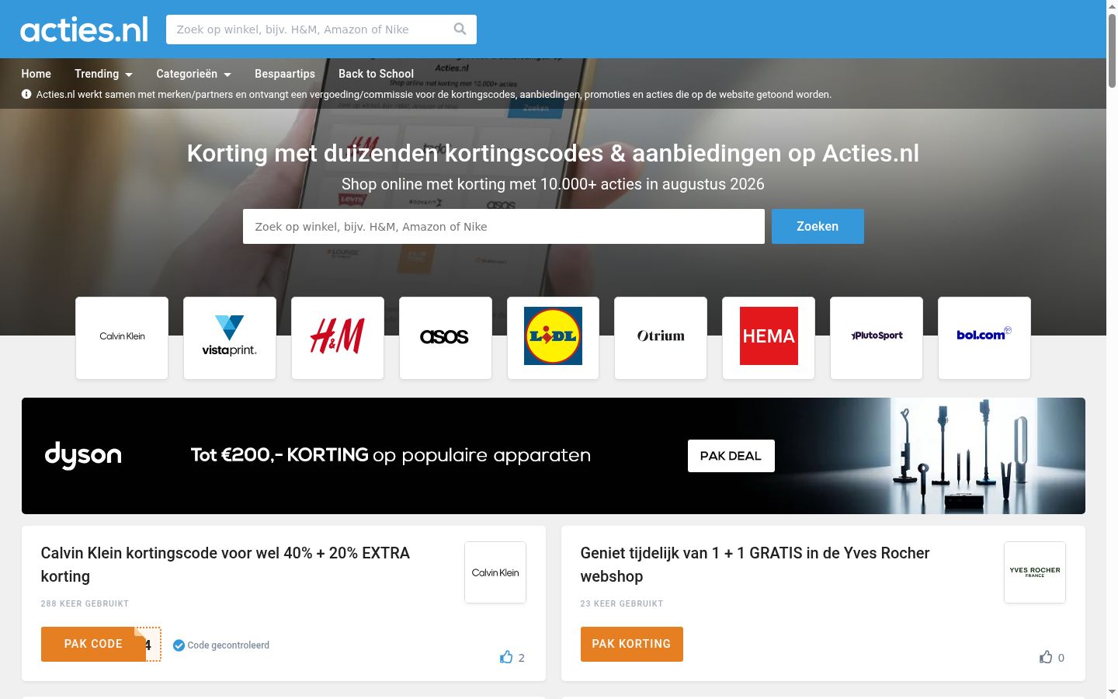Open the Calvin Klein store tile
The height and width of the screenshot is (699, 1118).
[122, 338]
